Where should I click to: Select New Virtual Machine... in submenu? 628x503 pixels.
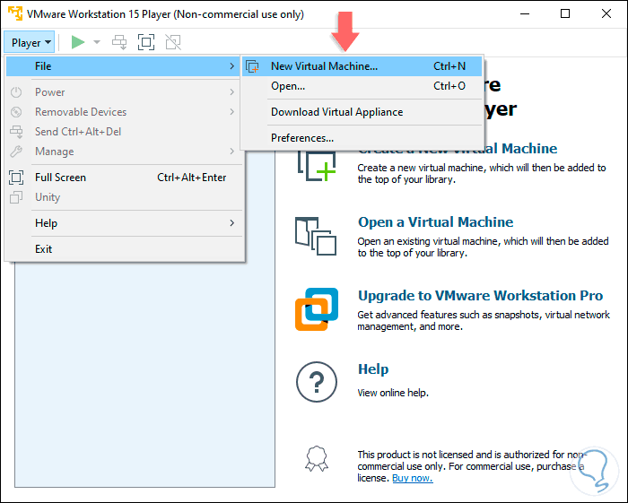coord(362,66)
